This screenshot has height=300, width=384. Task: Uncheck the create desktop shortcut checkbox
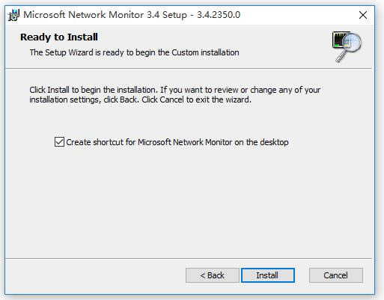click(59, 142)
